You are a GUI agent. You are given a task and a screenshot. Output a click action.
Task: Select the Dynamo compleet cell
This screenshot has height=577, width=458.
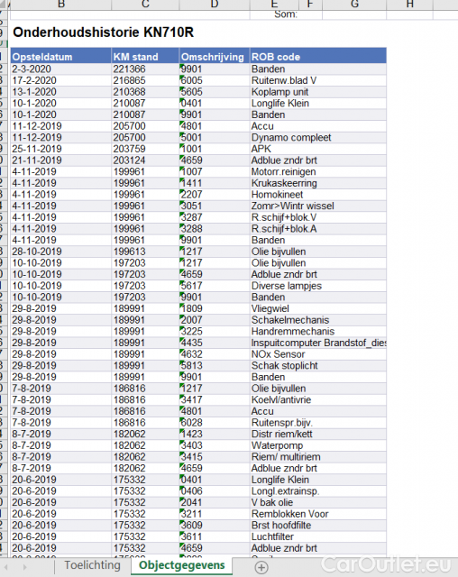click(318, 138)
